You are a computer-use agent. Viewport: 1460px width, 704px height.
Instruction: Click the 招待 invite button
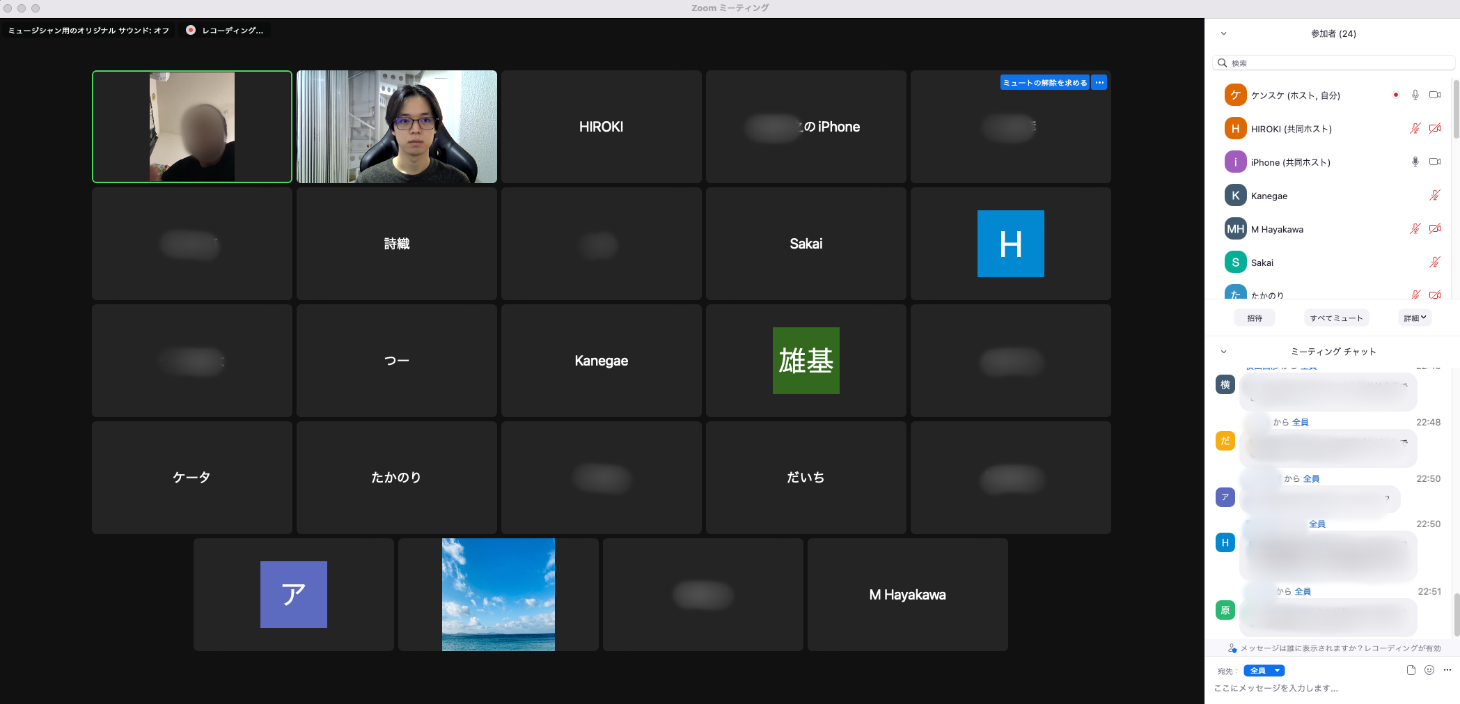1255,318
